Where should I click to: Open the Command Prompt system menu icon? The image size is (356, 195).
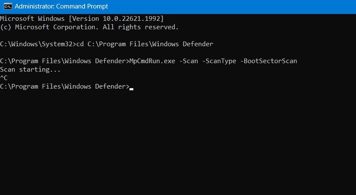click(8, 6)
